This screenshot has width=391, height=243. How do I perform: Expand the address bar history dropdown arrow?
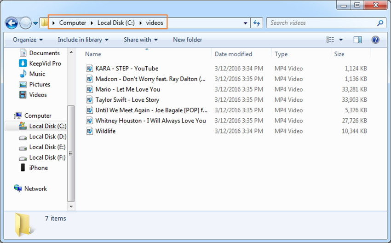246,23
